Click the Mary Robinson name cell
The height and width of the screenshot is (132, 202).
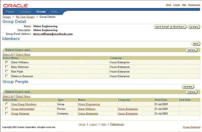[20, 67]
